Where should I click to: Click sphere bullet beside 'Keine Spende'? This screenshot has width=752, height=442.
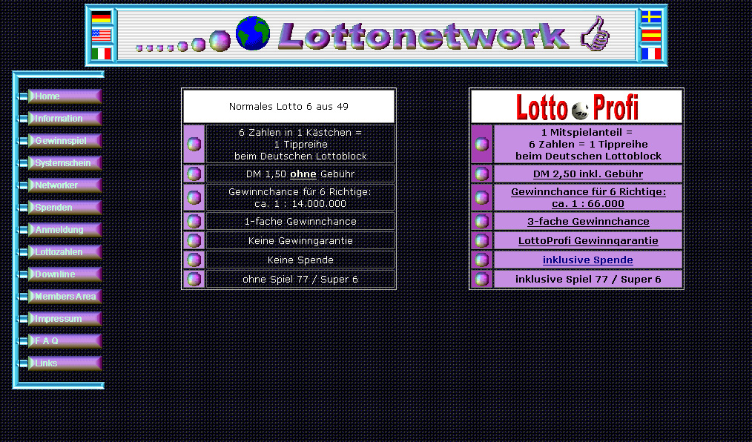194,260
